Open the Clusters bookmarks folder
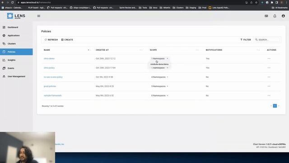This screenshot has width=289, height=163. pyautogui.click(x=178, y=8)
